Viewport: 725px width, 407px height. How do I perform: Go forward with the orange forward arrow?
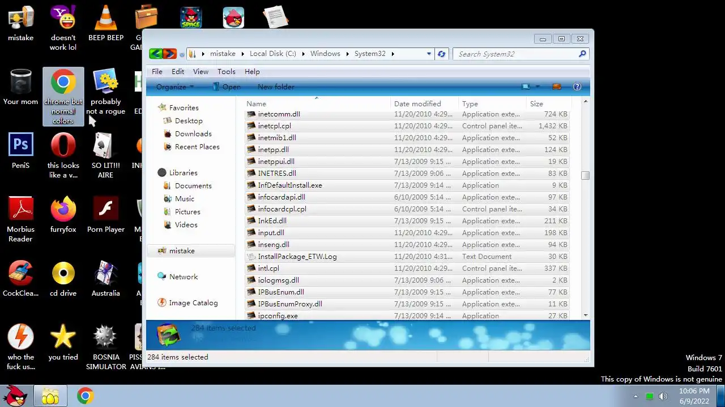point(169,54)
